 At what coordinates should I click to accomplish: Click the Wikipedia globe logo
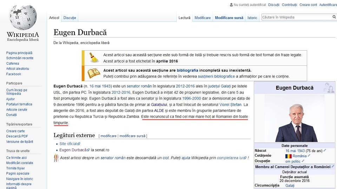click(x=23, y=18)
